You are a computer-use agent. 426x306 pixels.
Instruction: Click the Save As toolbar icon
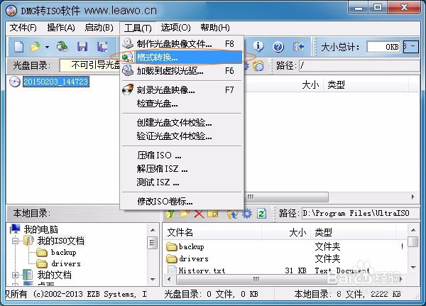pyautogui.click(x=102, y=47)
